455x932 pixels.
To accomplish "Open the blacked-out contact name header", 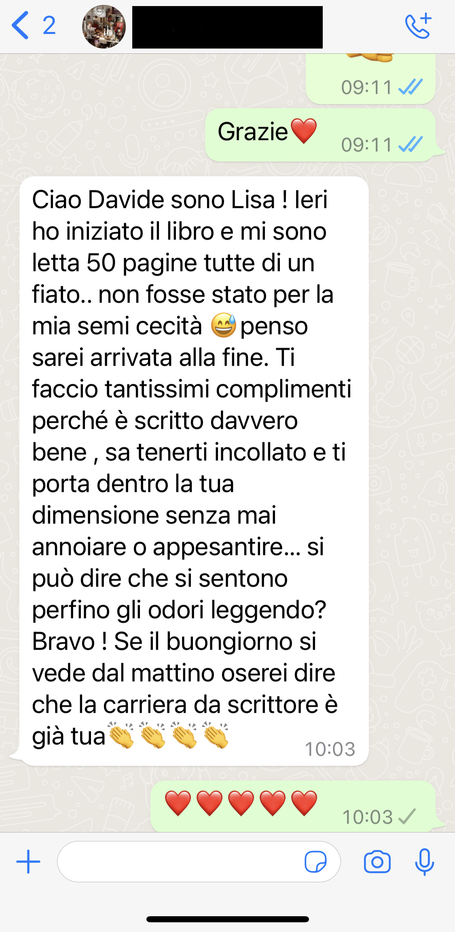I will [x=227, y=27].
